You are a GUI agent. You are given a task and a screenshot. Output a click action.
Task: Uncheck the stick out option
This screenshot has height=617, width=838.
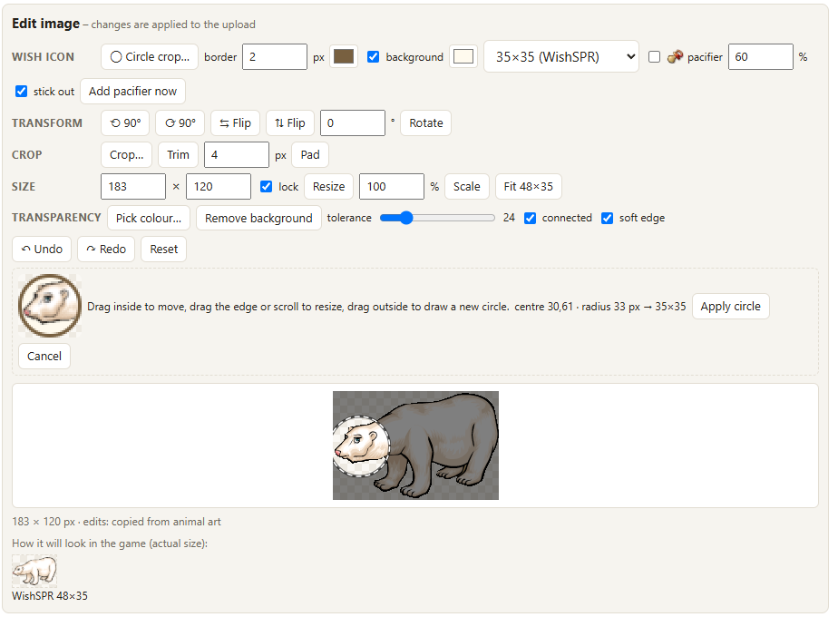[22, 92]
